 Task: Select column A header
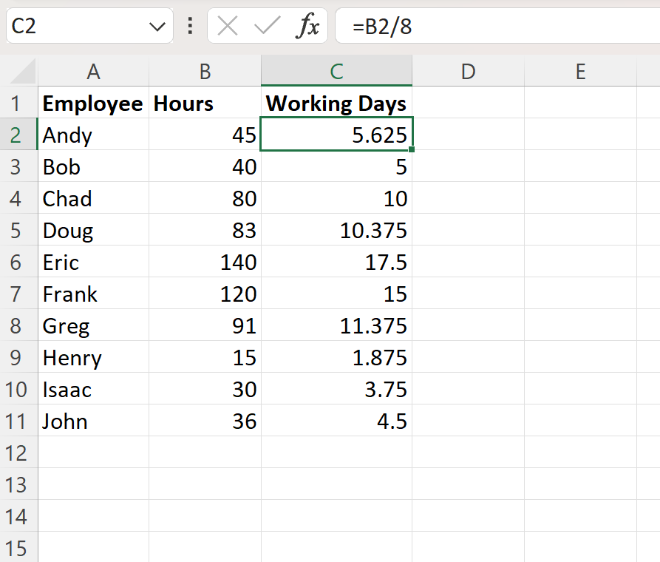(x=93, y=72)
